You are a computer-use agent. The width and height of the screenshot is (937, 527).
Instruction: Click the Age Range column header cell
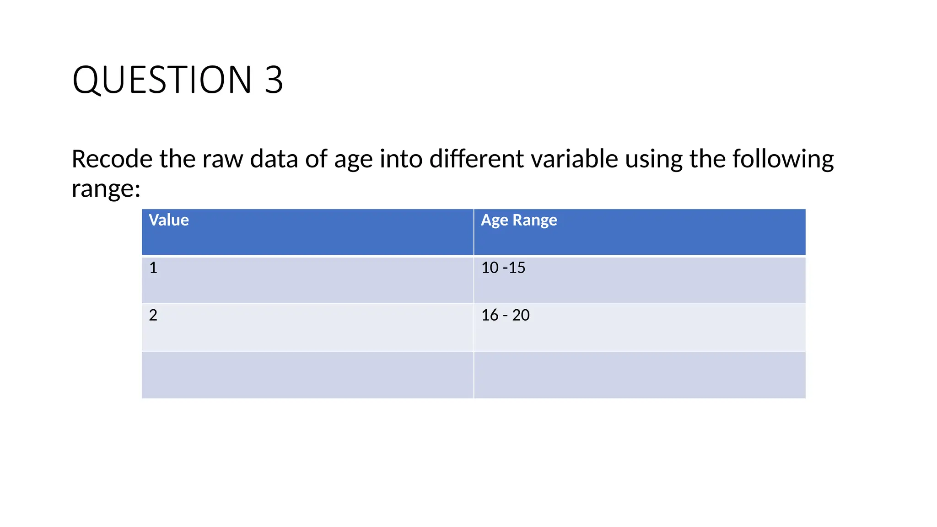click(x=640, y=232)
